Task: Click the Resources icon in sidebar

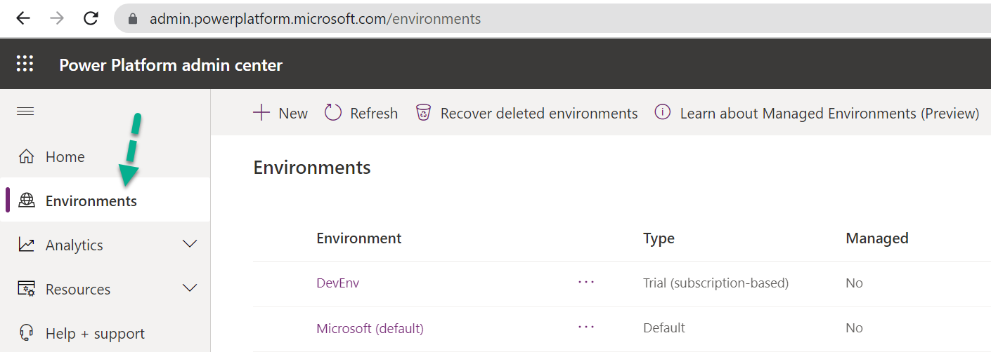Action: (27, 290)
